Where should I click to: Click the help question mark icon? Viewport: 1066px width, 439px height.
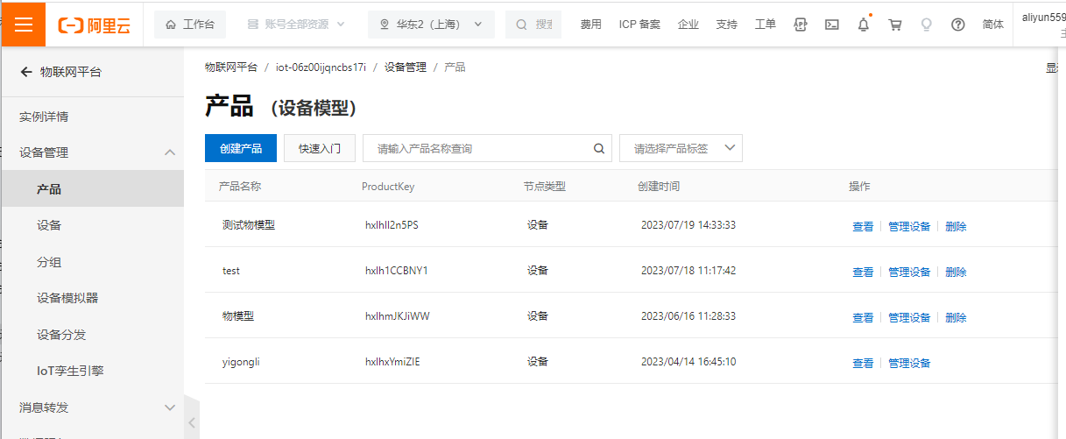click(957, 25)
